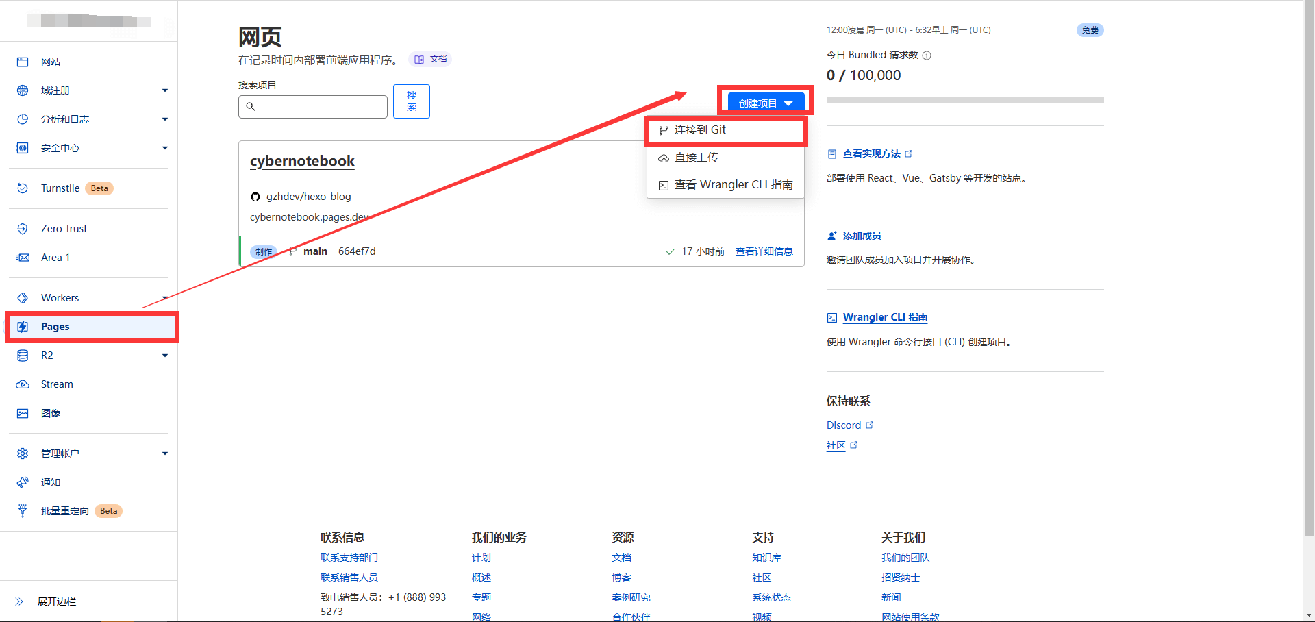Image resolution: width=1315 pixels, height=622 pixels.
Task: Click the 搜索 button
Action: tap(412, 101)
